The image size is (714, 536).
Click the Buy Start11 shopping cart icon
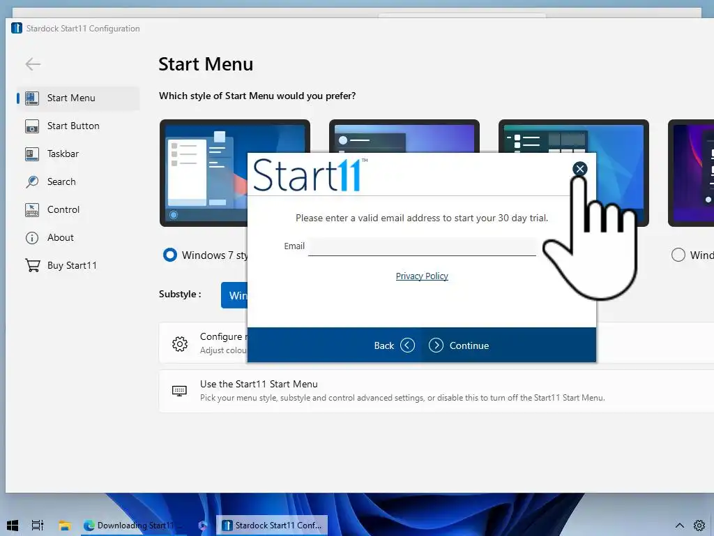[x=32, y=265]
